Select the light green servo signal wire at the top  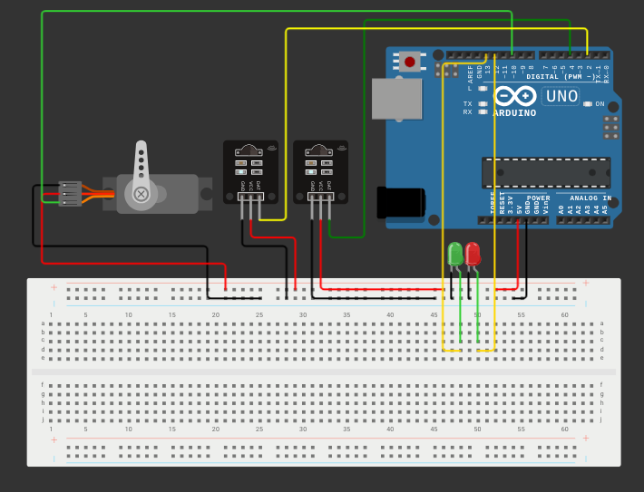(275, 11)
